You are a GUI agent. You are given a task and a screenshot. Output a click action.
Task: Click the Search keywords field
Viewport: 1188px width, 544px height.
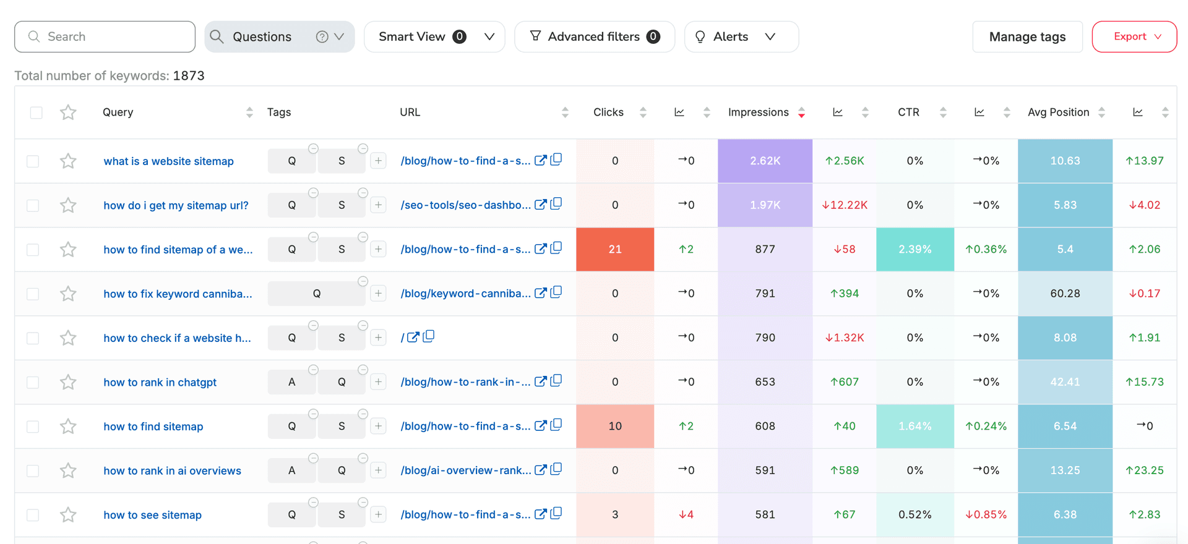[105, 37]
